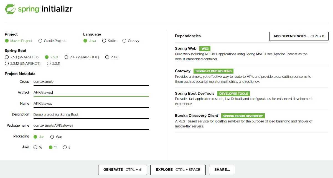Click the Explore button
This screenshot has height=178, width=333.
tap(178, 170)
